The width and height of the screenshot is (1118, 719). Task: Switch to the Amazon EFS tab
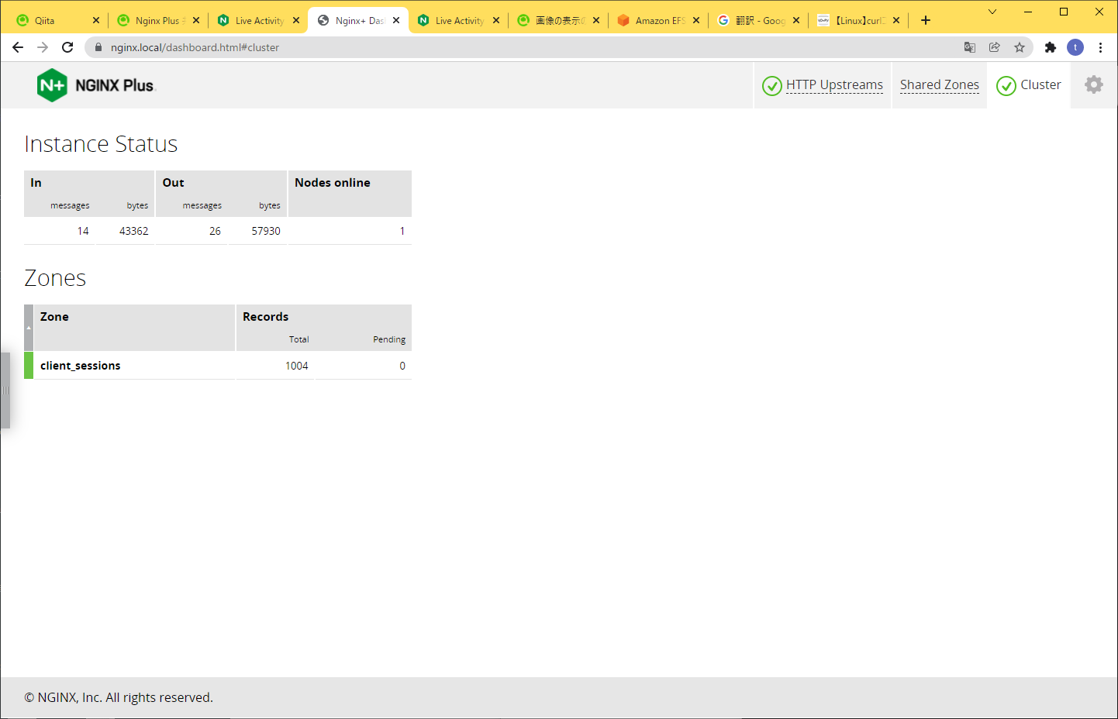coord(658,20)
